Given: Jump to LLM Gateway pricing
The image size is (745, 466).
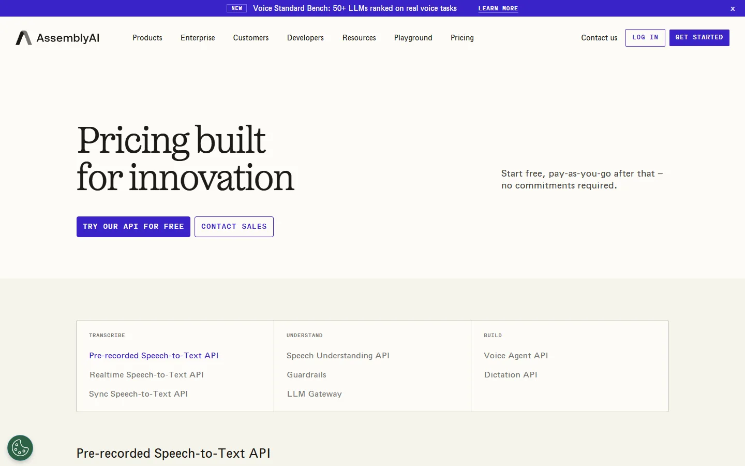Looking at the screenshot, I should [x=314, y=394].
